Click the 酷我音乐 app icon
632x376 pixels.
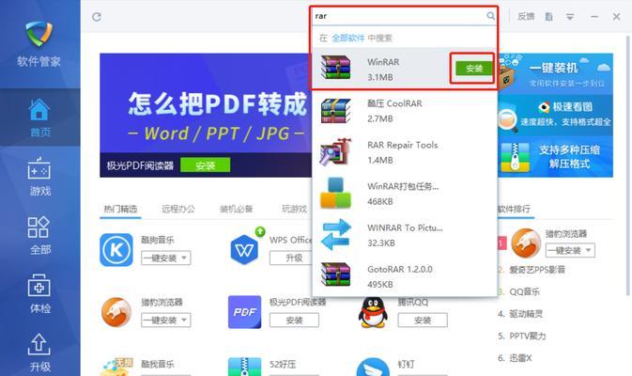pos(116,367)
